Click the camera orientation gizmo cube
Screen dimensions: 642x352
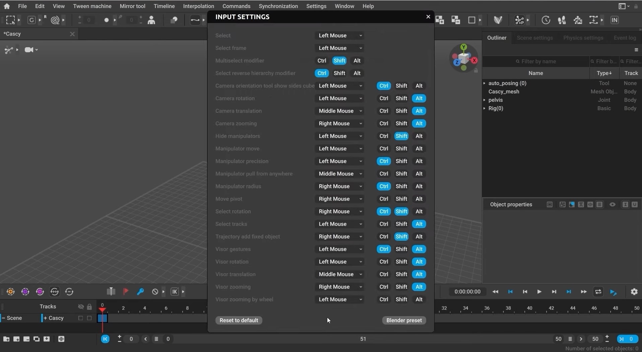(x=464, y=58)
